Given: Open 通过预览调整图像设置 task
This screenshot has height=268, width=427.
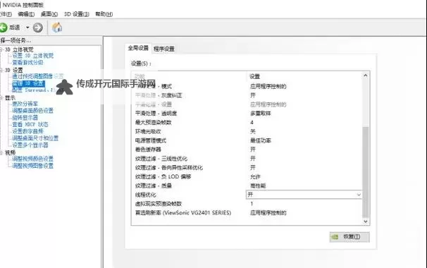Looking at the screenshot, I should click(37, 76).
